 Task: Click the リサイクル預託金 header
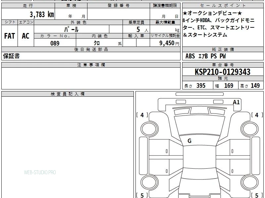click(x=165, y=36)
